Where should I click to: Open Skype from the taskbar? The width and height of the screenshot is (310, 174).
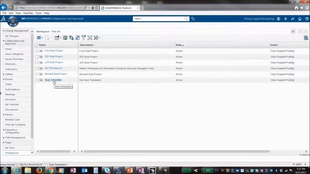[x=107, y=170]
